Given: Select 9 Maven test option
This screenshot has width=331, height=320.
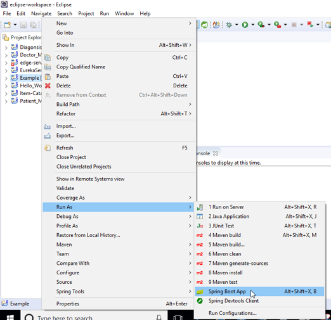Looking at the screenshot, I should pyautogui.click(x=259, y=282).
